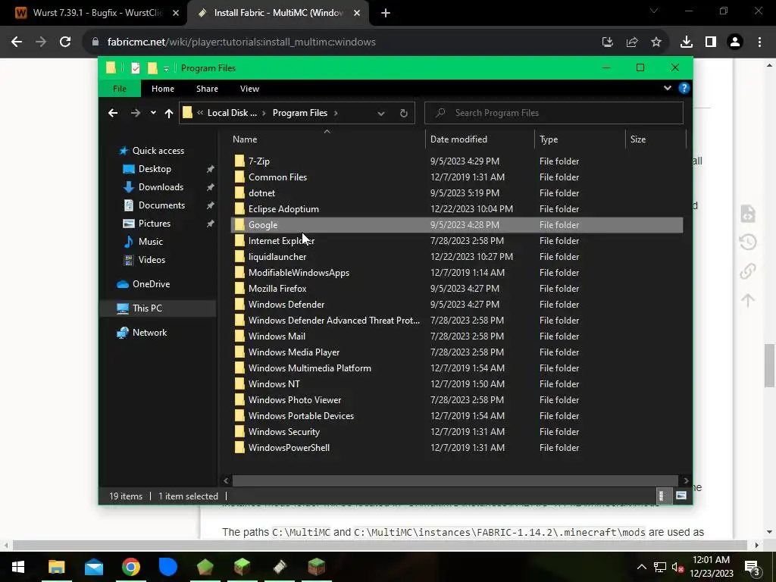Screen dimensions: 776x582
Task: Click the Search Program Files box
Action: 554,113
